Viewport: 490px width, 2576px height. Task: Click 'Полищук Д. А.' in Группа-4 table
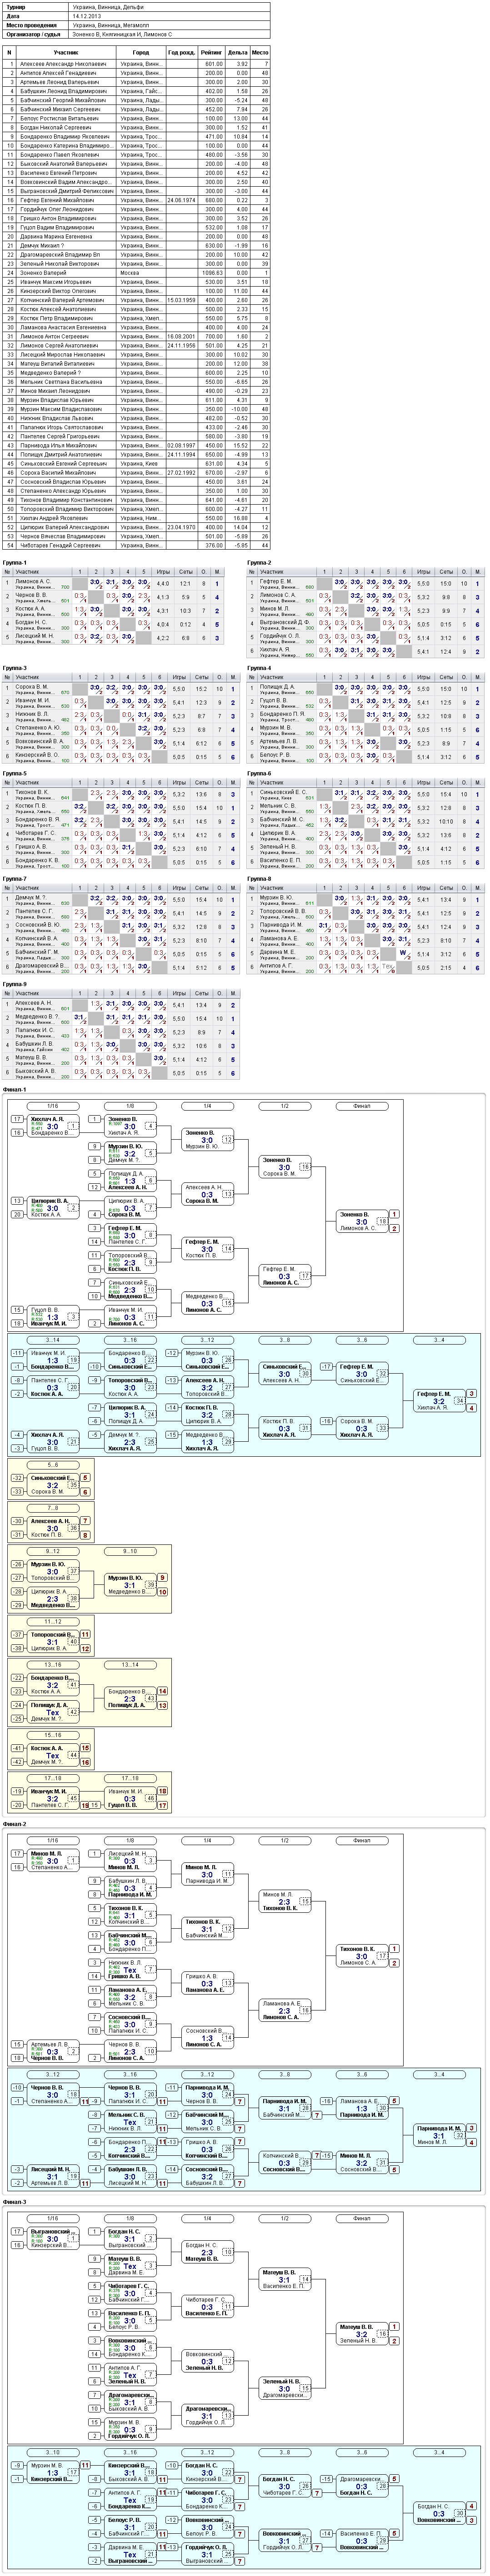277,687
